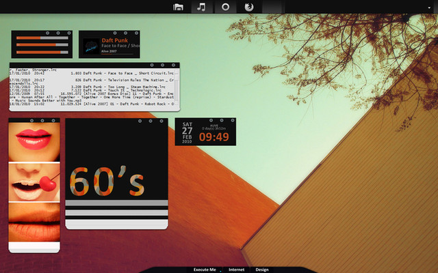Click the 09:49 clock display
This screenshot has height=273, width=438.
(x=215, y=137)
